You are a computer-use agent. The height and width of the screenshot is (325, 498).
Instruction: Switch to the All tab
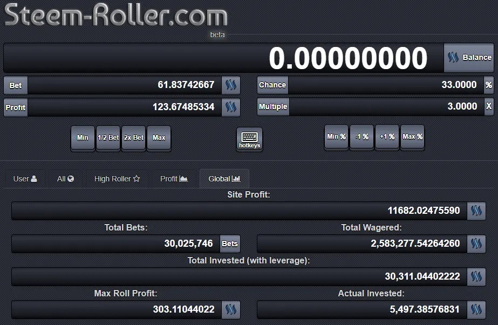point(65,179)
